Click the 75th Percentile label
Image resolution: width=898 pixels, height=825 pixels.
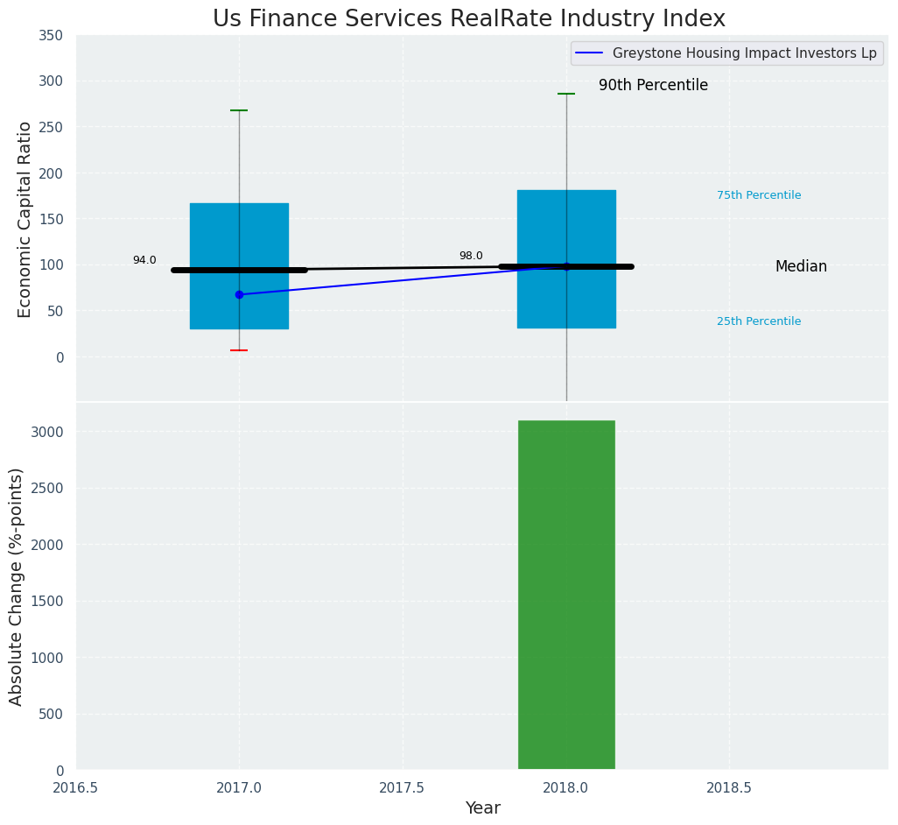[759, 195]
